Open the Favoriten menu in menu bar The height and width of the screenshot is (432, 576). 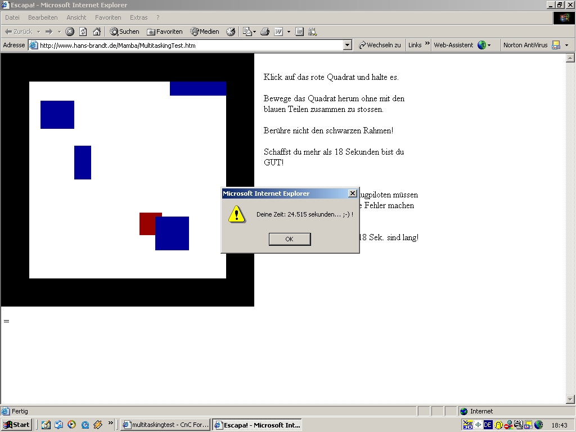point(108,17)
